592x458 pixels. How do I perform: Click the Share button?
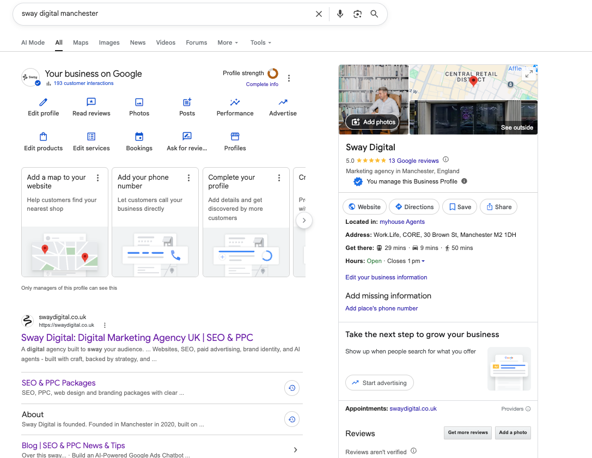498,207
